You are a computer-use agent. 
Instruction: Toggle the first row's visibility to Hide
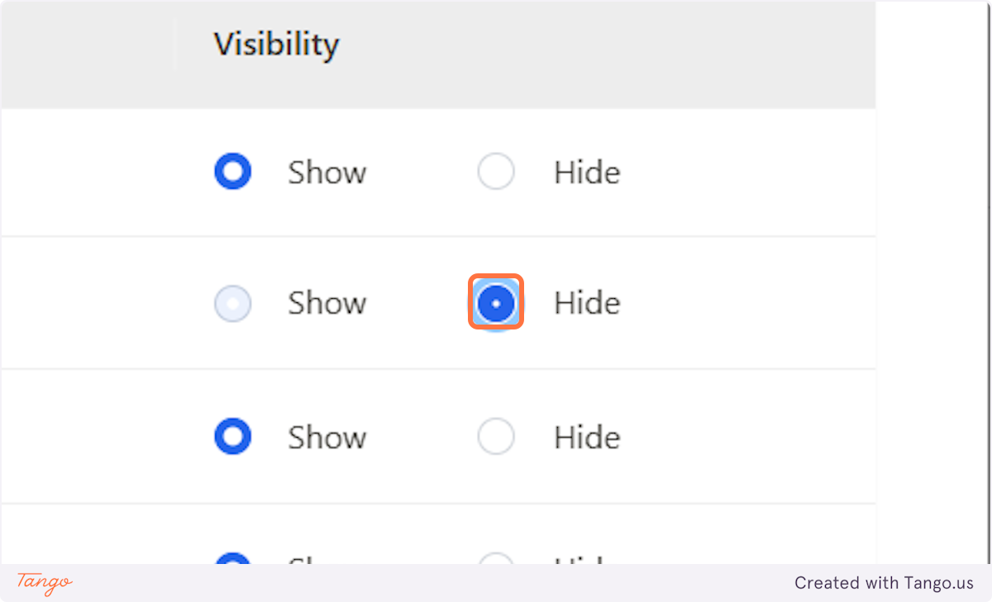tap(496, 171)
